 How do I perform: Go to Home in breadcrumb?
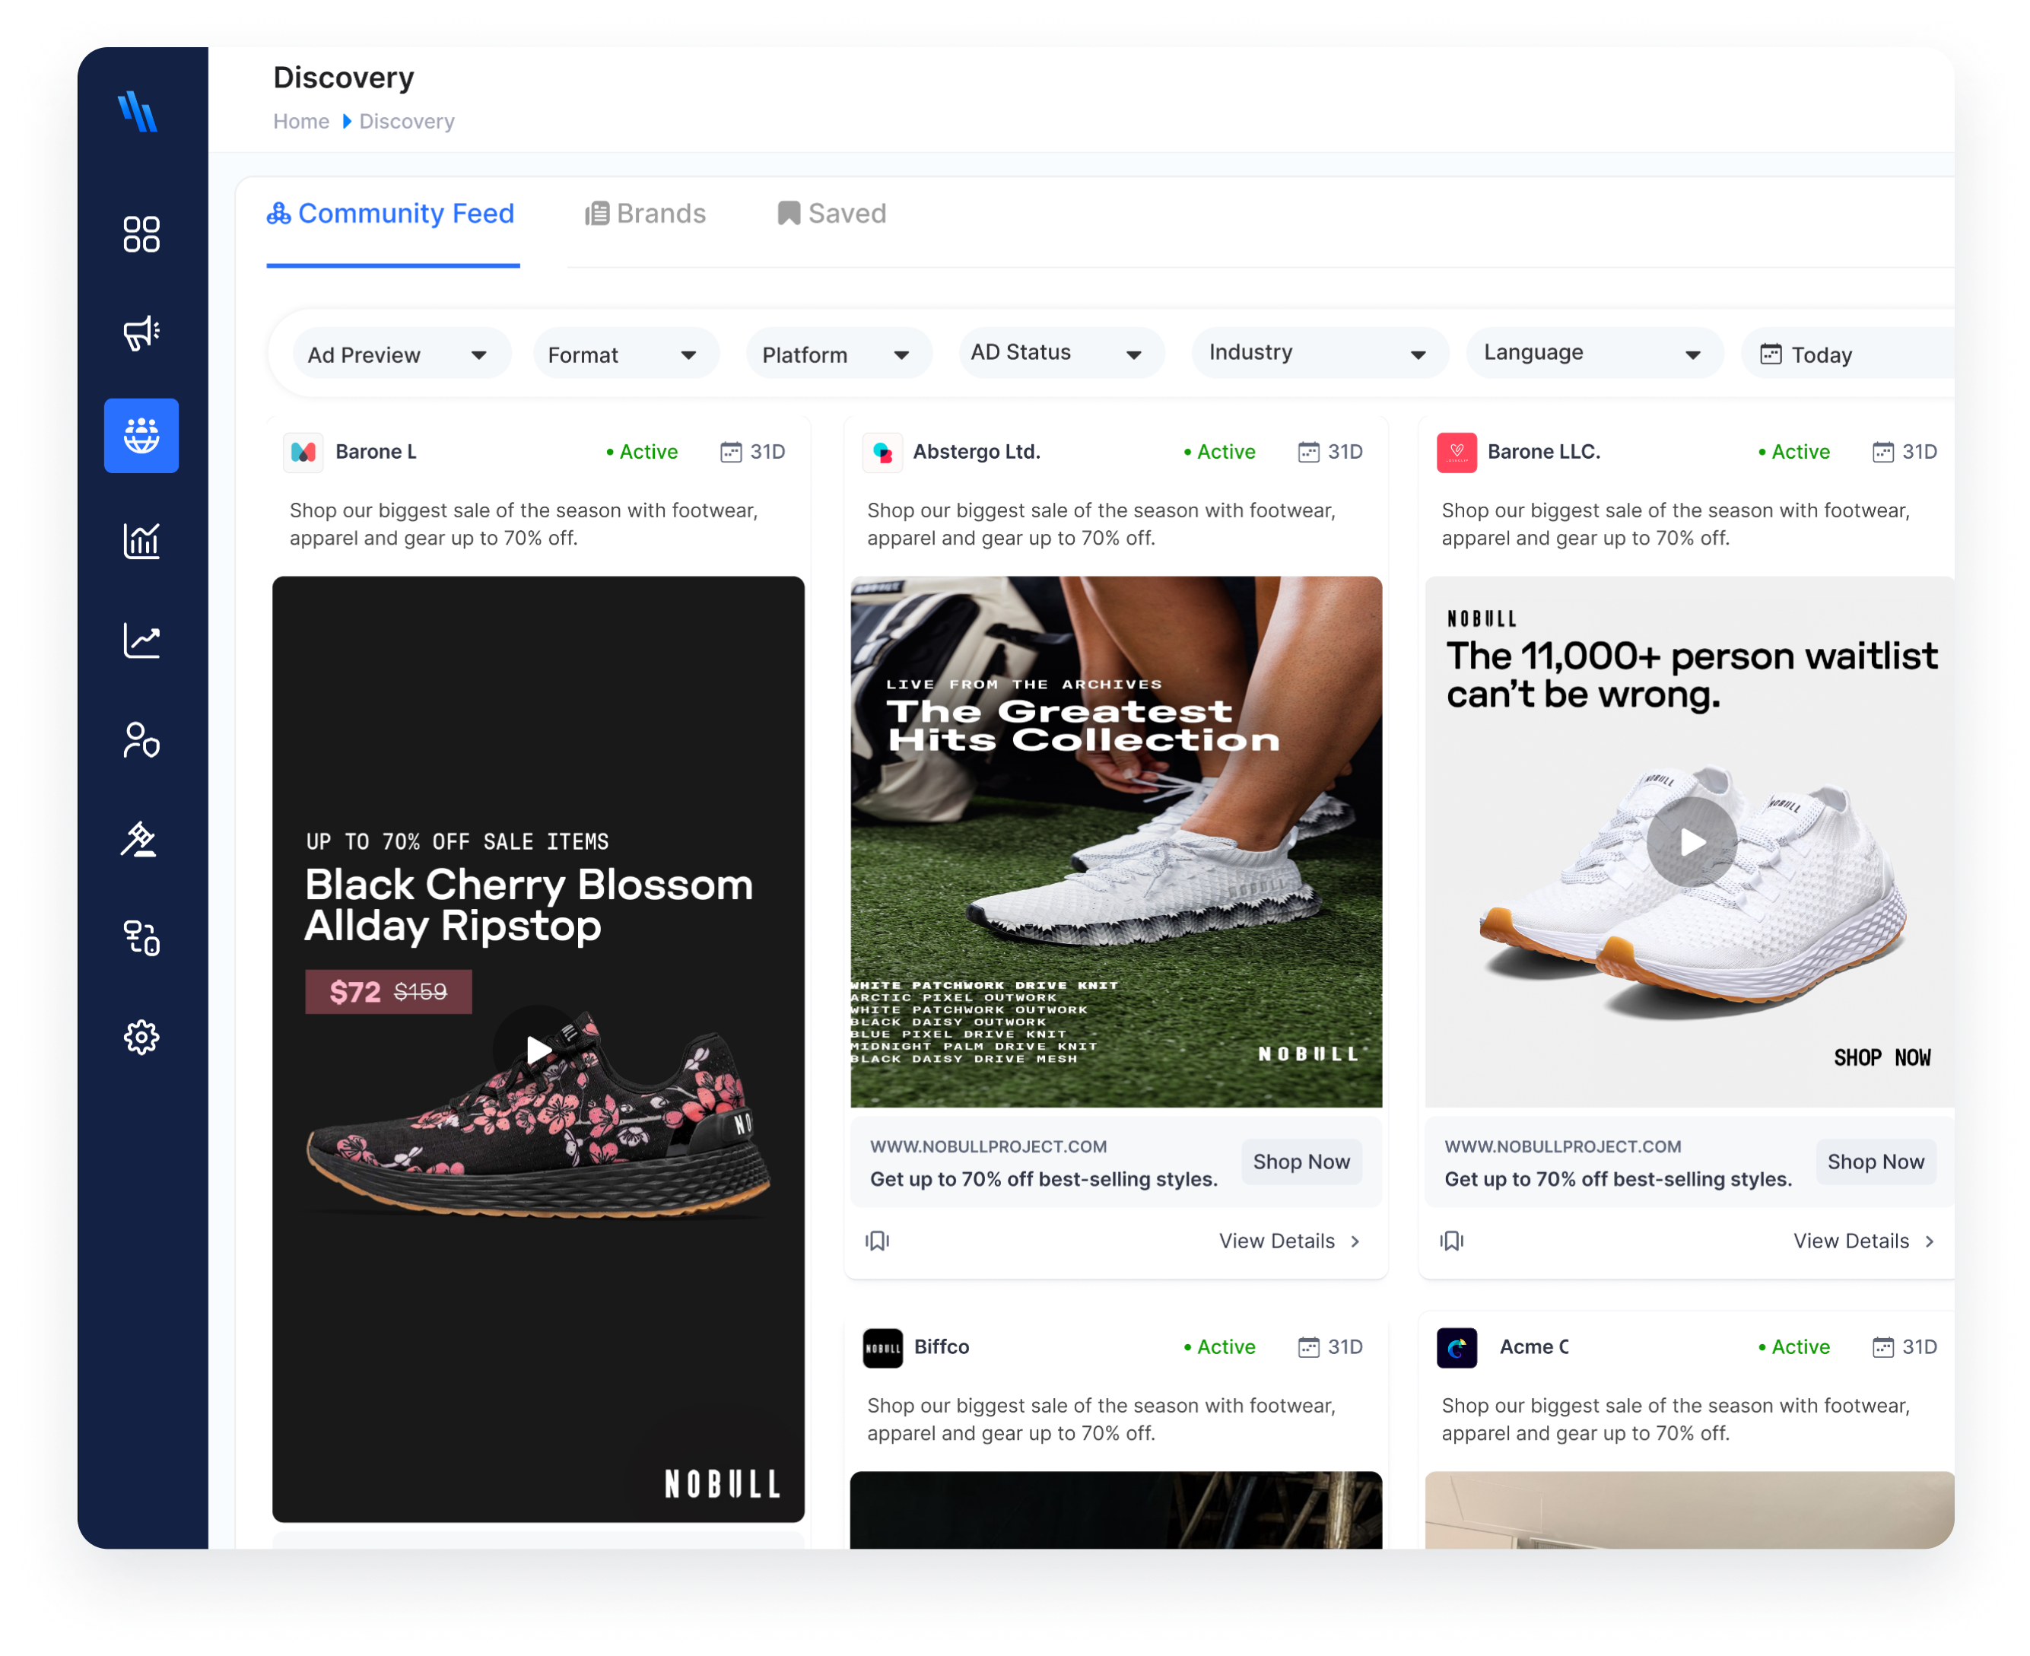coord(301,121)
